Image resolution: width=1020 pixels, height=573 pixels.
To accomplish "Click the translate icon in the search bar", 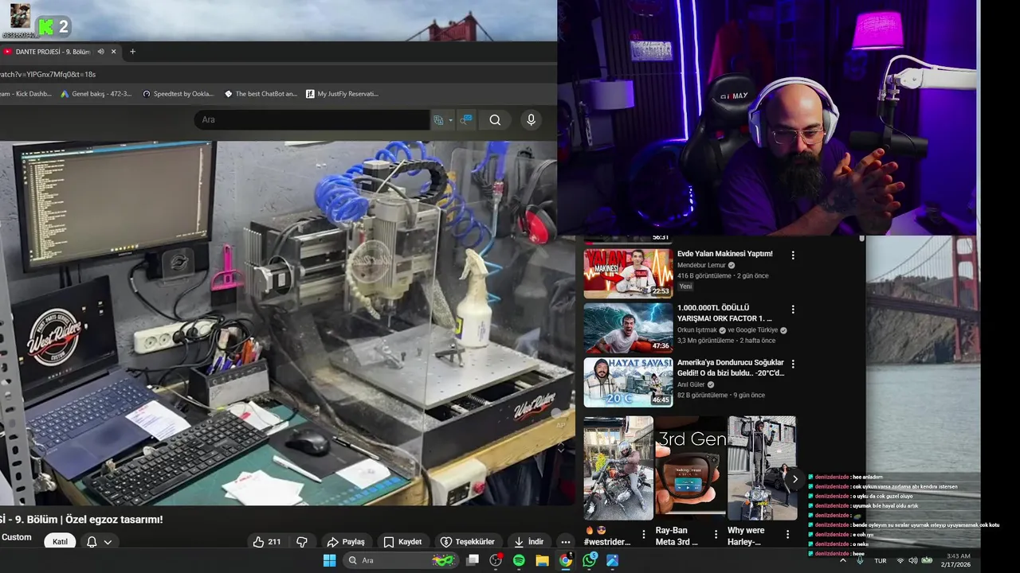I will [438, 120].
